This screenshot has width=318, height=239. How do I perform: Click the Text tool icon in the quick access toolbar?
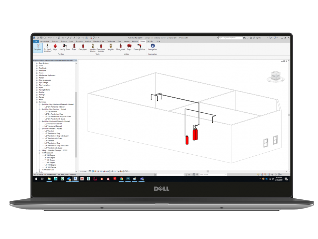[x=75, y=38]
